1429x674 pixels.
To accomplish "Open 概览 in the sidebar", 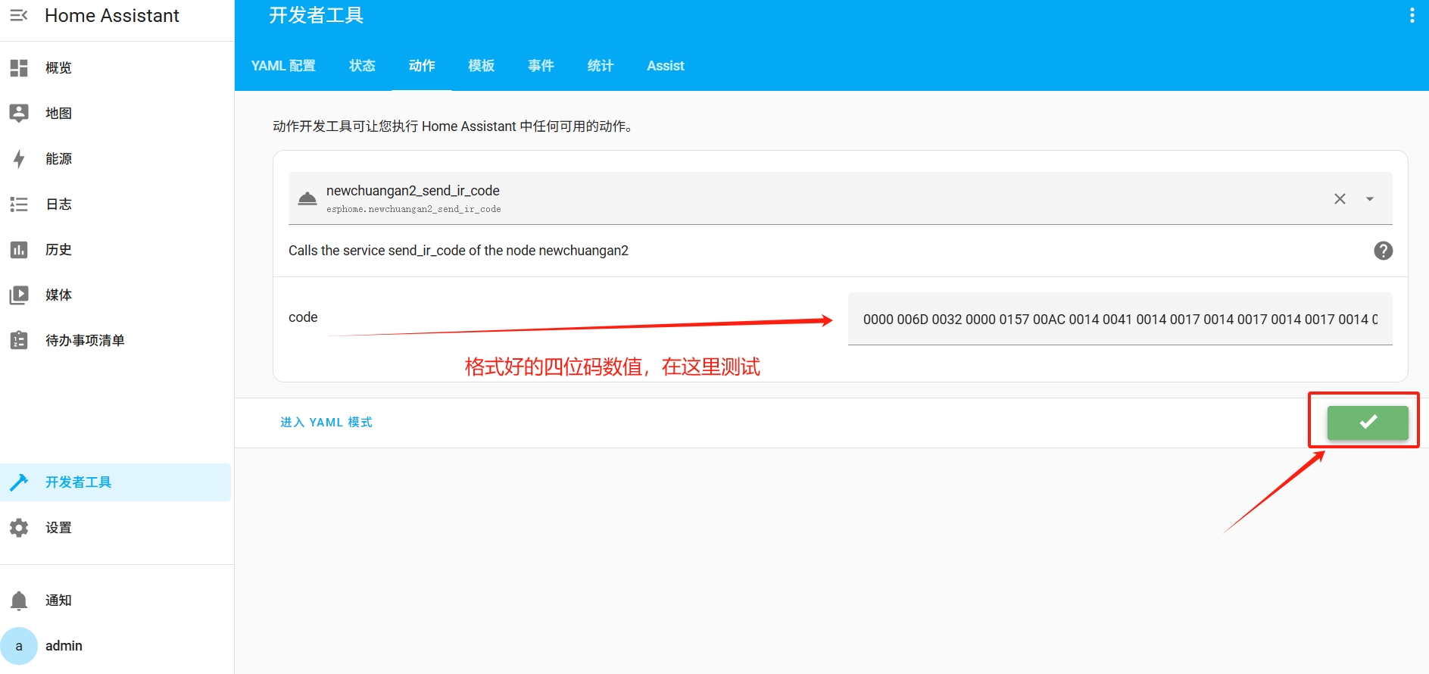I will point(58,68).
